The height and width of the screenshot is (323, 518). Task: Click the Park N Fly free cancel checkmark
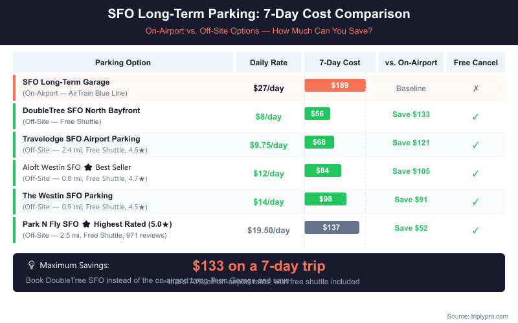tap(476, 230)
